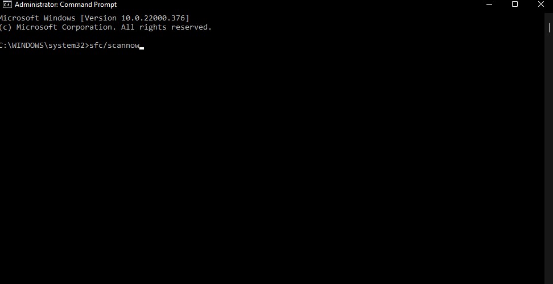Click the 'Administrator: Command Prompt' title text
553x284 pixels.
(65, 5)
